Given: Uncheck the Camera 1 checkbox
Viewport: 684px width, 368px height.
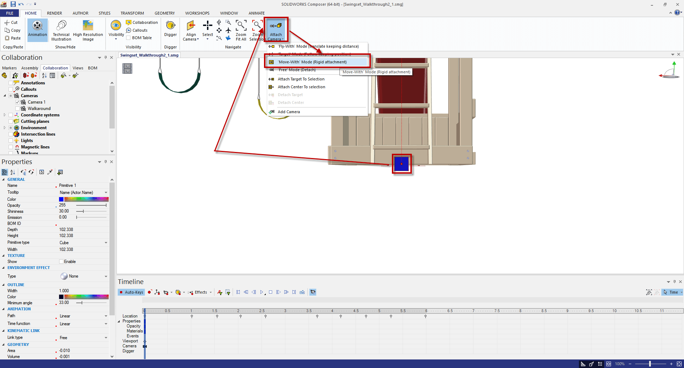Looking at the screenshot, I should (x=17, y=102).
